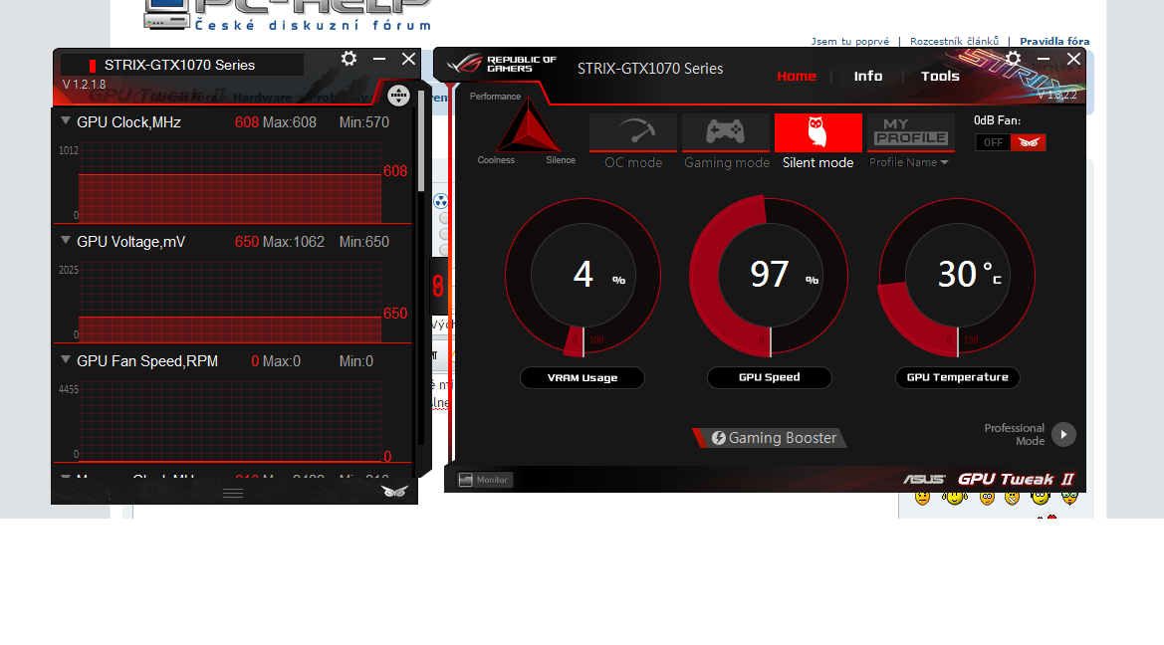The image size is (1164, 645).
Task: Click the Professional Mode arrow button
Action: [x=1063, y=434]
